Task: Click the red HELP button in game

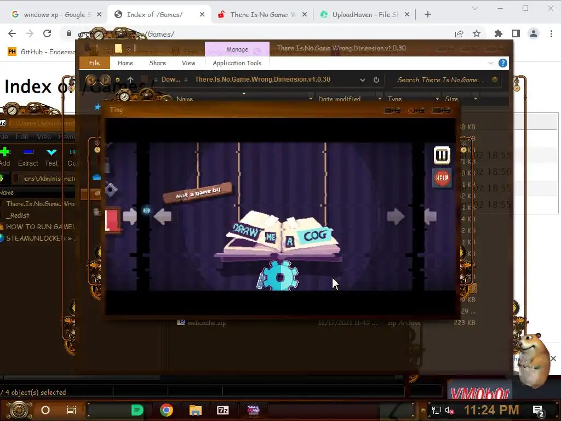Action: pyautogui.click(x=442, y=178)
